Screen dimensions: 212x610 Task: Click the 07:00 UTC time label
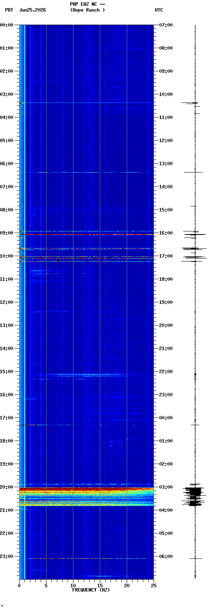pyautogui.click(x=166, y=25)
